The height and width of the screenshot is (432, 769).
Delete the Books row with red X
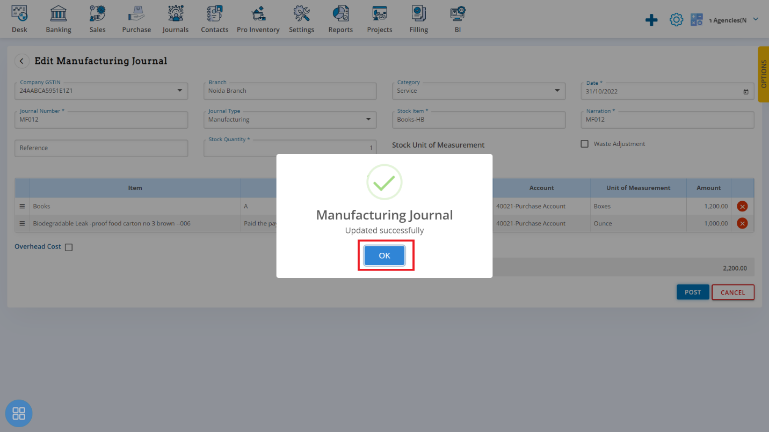(742, 206)
